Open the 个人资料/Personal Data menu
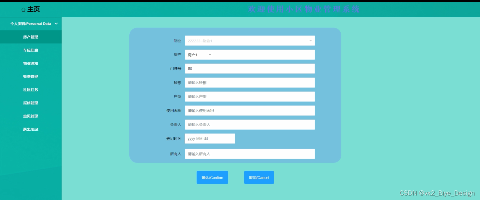 click(31, 24)
